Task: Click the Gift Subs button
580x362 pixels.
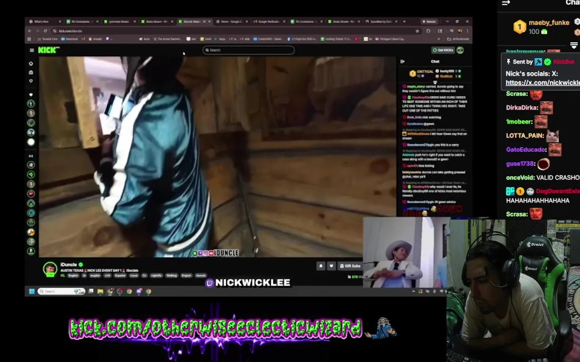Action: pos(350,265)
